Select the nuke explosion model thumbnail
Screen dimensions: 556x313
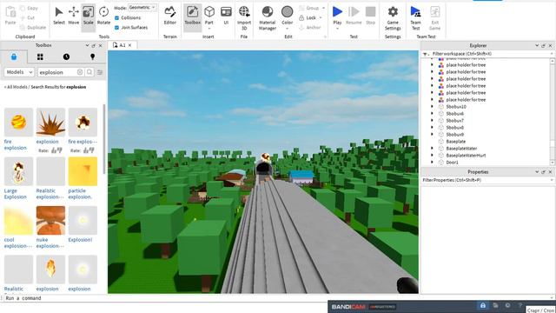pyautogui.click(x=50, y=220)
